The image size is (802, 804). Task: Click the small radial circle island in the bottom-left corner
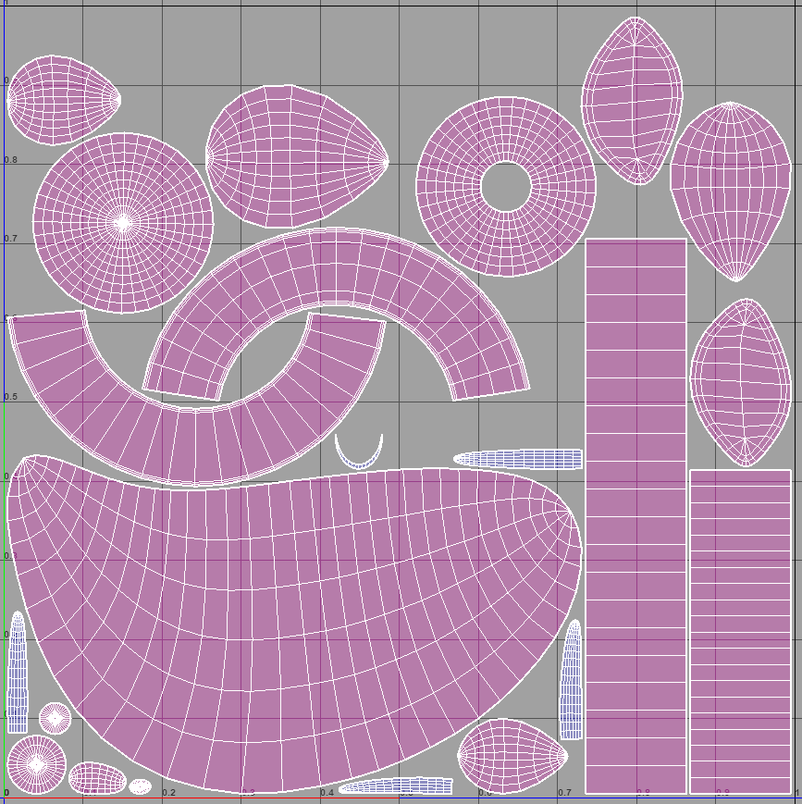pos(35,764)
